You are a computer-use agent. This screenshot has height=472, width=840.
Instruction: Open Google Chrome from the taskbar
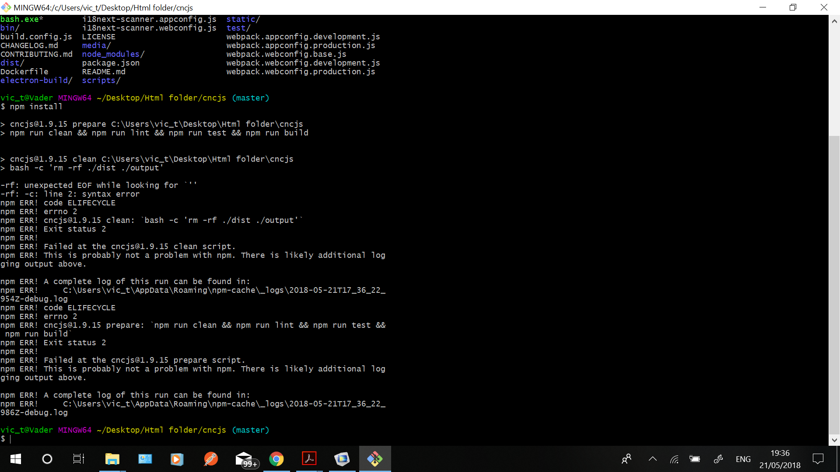click(x=276, y=459)
